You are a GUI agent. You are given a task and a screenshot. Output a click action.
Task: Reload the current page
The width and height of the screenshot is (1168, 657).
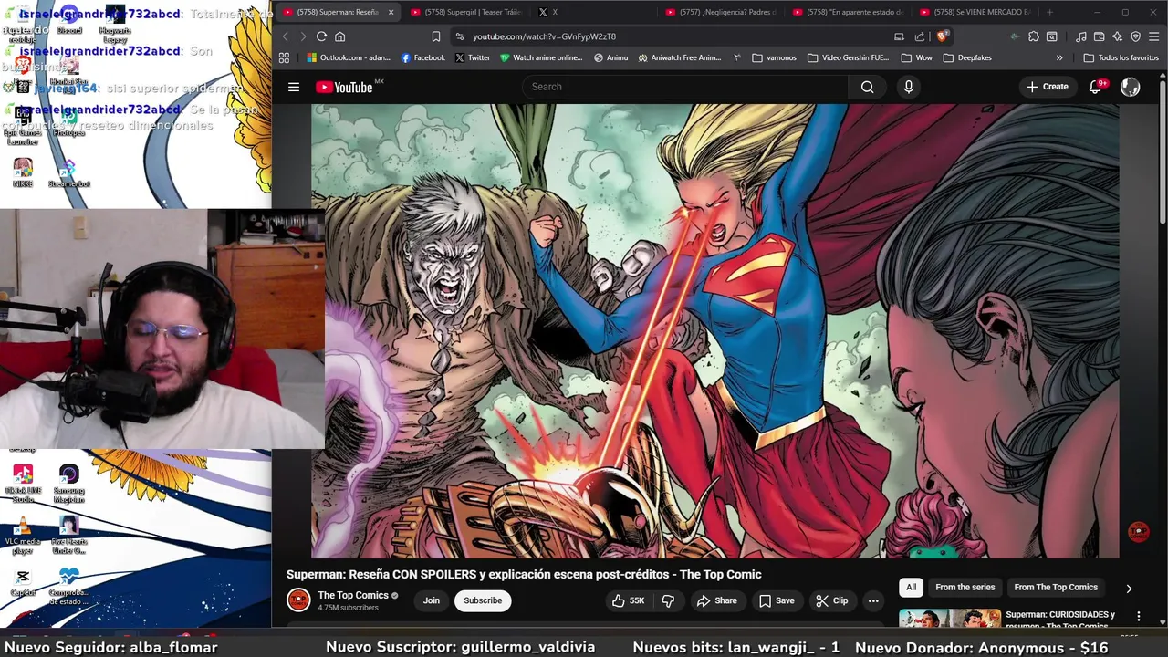pyautogui.click(x=321, y=36)
